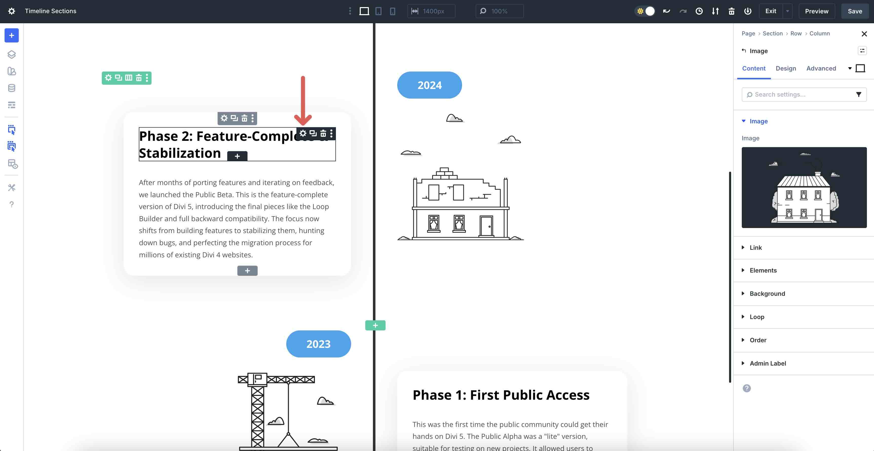Redo an action using the redo arrow
This screenshot has height=451, width=874.
683,11
